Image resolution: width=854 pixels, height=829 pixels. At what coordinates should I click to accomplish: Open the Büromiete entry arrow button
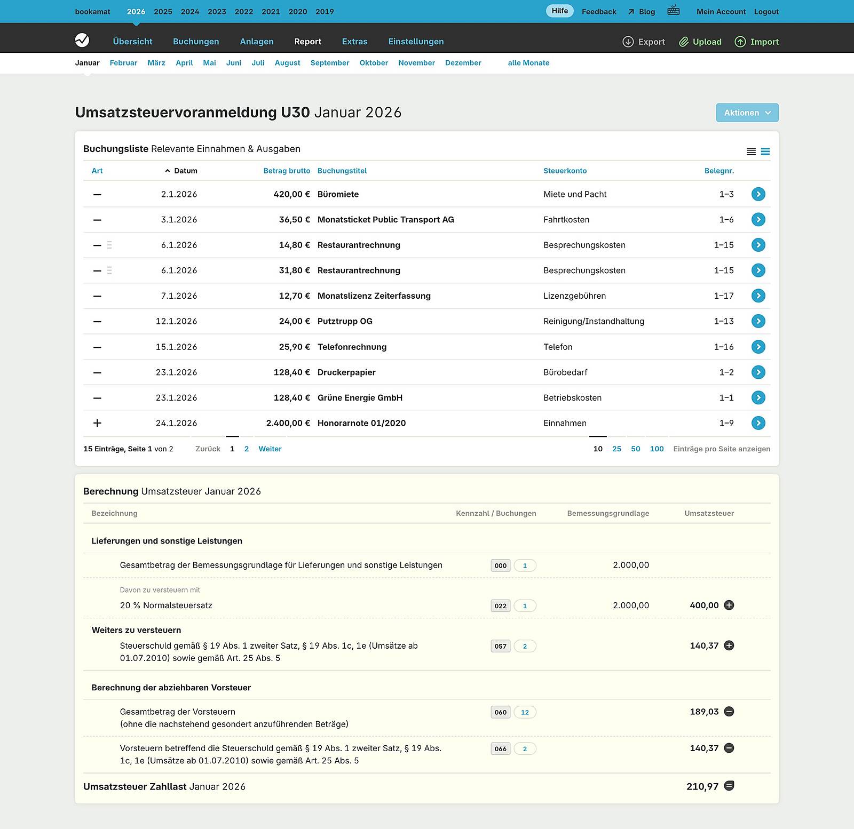(x=758, y=194)
